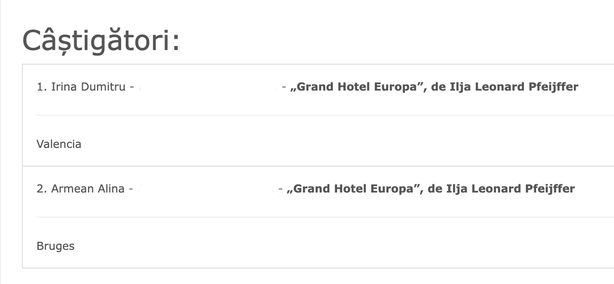This screenshot has height=284, width=614.
Task: Click the word "Alina" in second row
Action: pyautogui.click(x=111, y=189)
